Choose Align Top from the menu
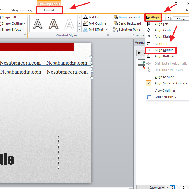Viewport: 189px width, 189px height. pyautogui.click(x=161, y=44)
